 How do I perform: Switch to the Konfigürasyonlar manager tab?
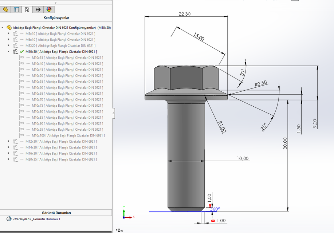click(x=27, y=9)
